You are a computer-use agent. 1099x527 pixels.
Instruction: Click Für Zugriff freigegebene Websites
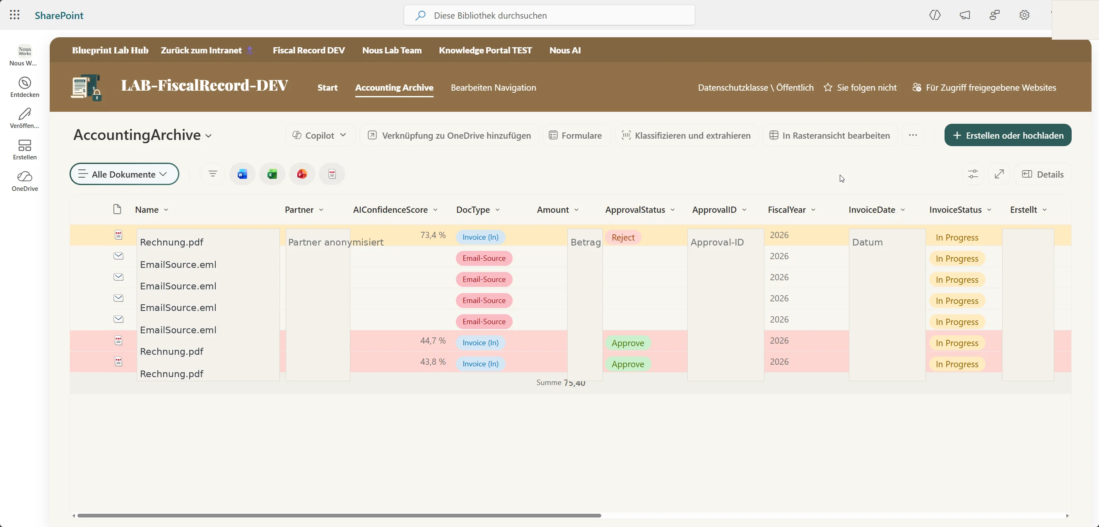[984, 87]
